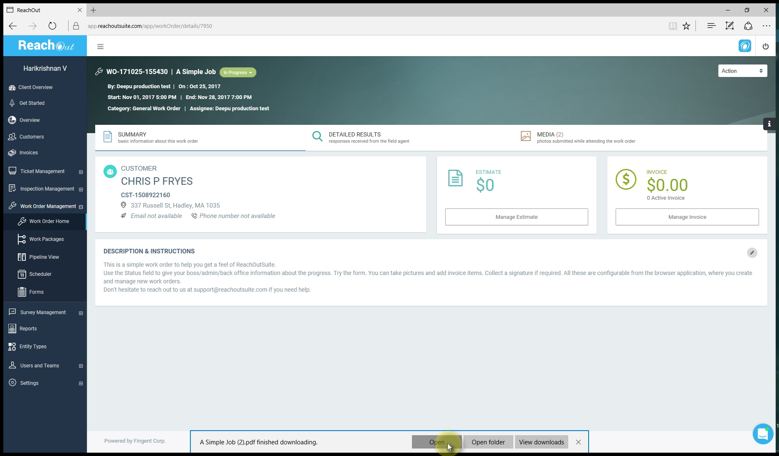The width and height of the screenshot is (779, 456).
Task: Click Manage Estimate button
Action: coord(516,217)
